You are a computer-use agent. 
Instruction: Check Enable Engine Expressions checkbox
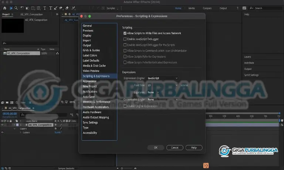point(125,106)
